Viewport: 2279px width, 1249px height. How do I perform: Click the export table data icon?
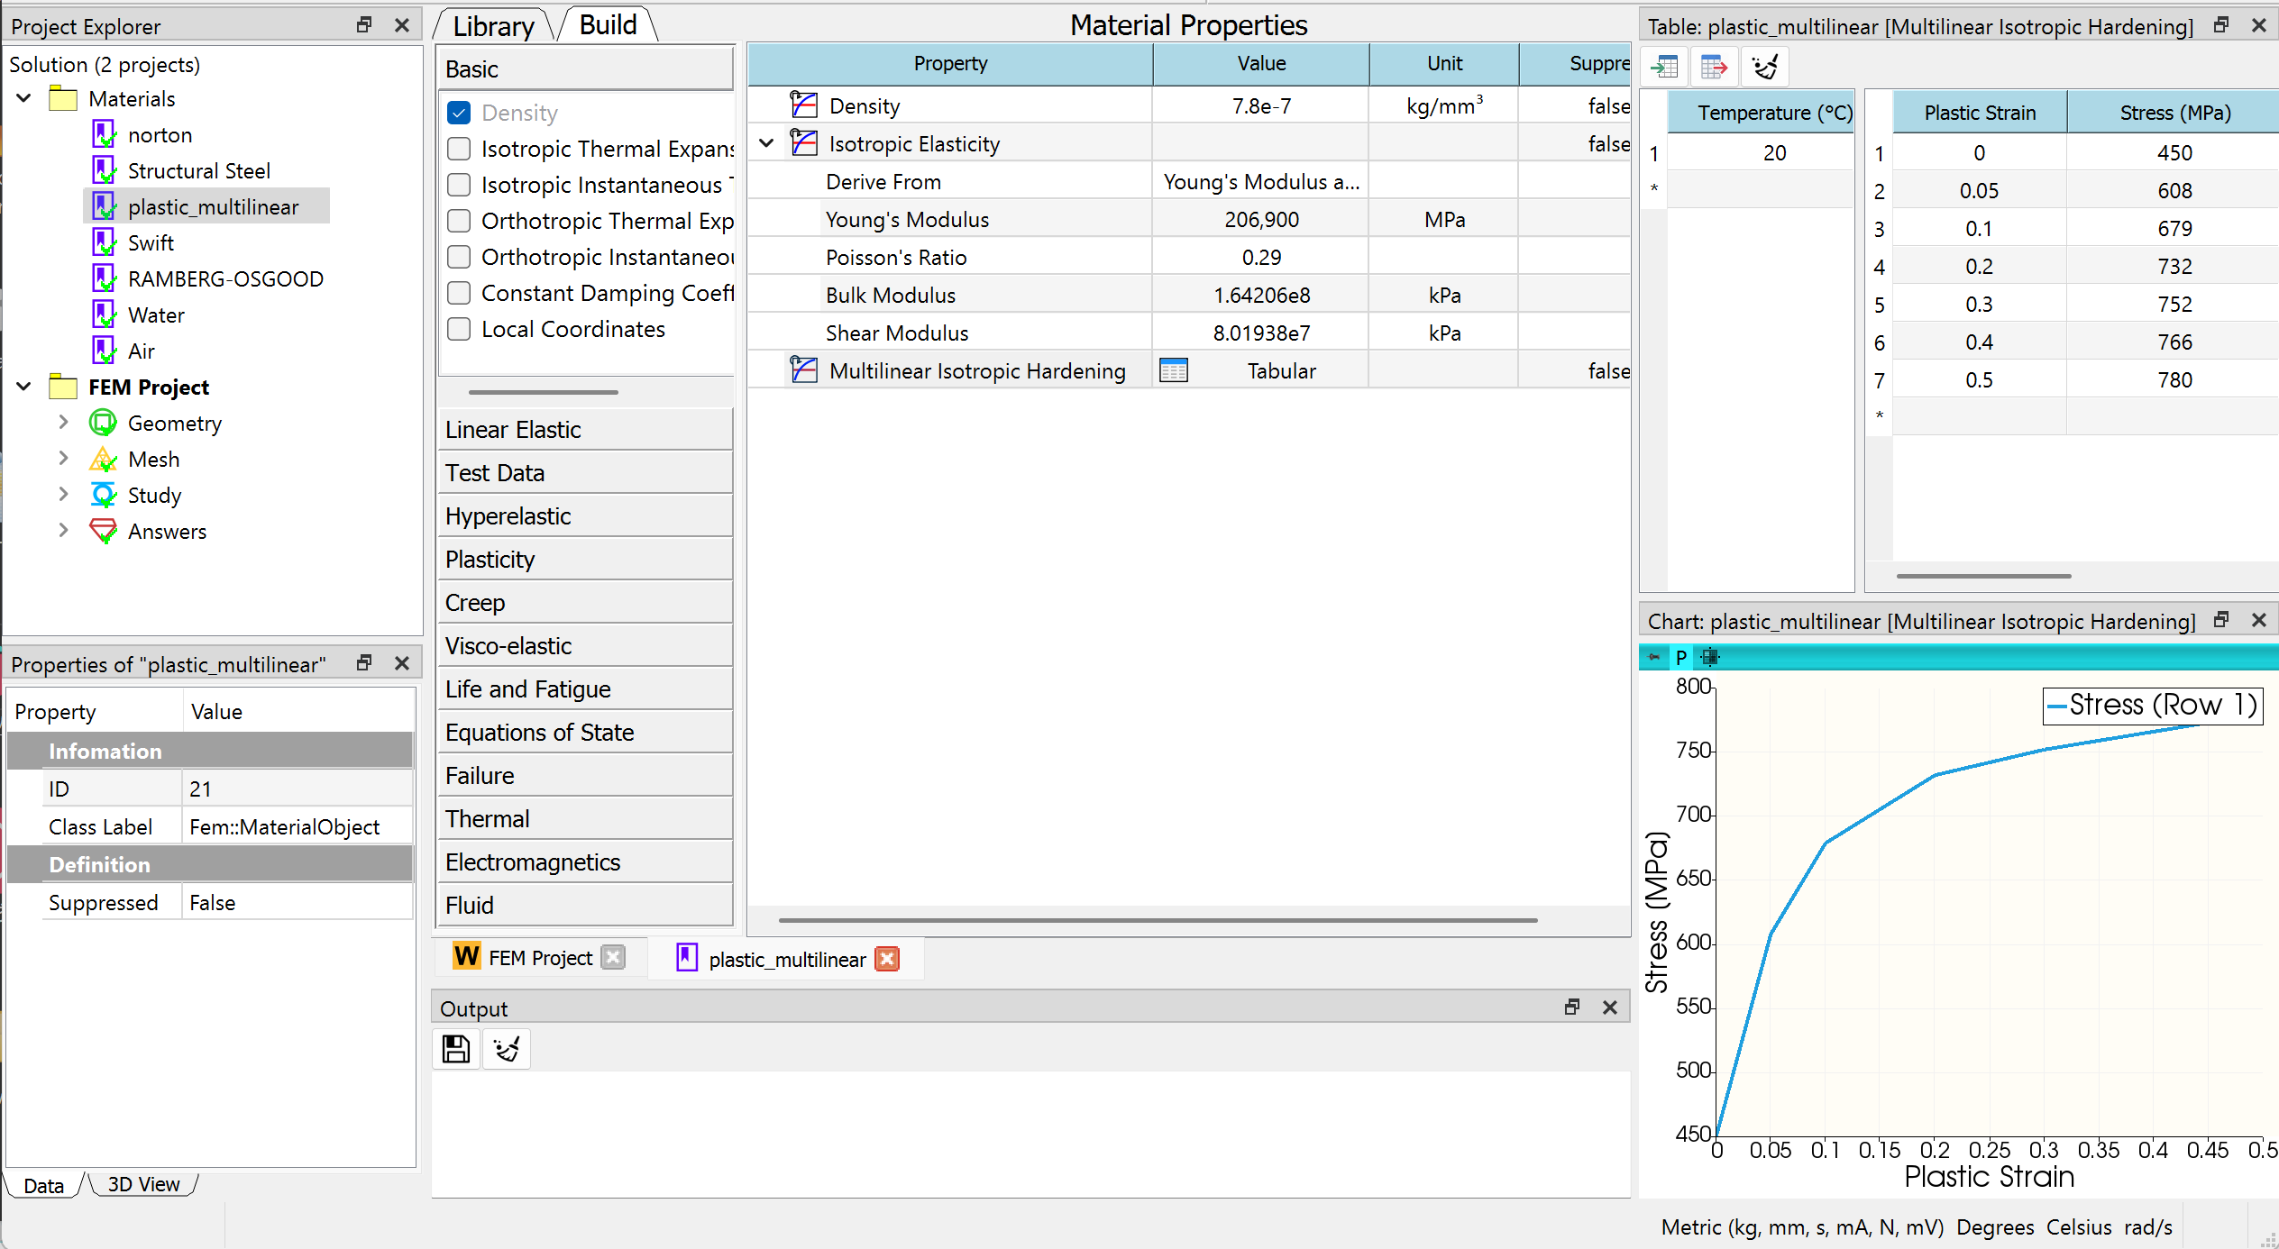click(1713, 66)
